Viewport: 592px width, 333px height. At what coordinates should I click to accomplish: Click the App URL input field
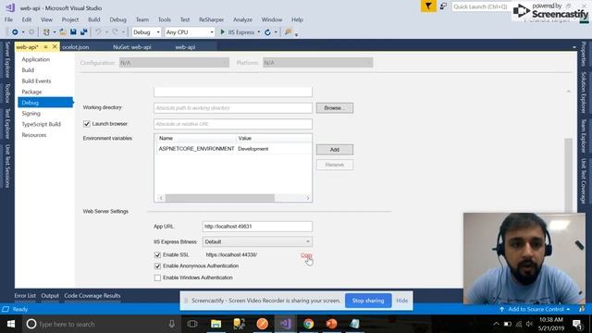pyautogui.click(x=257, y=227)
